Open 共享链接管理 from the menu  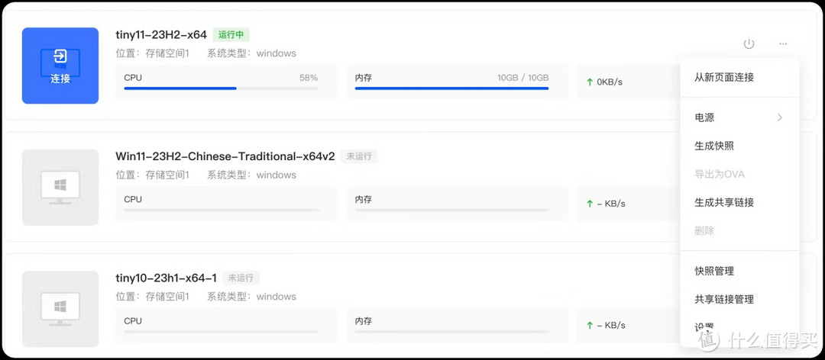(739, 300)
